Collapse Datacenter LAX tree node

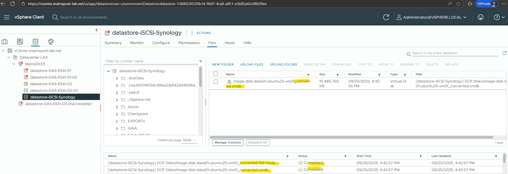[9, 57]
